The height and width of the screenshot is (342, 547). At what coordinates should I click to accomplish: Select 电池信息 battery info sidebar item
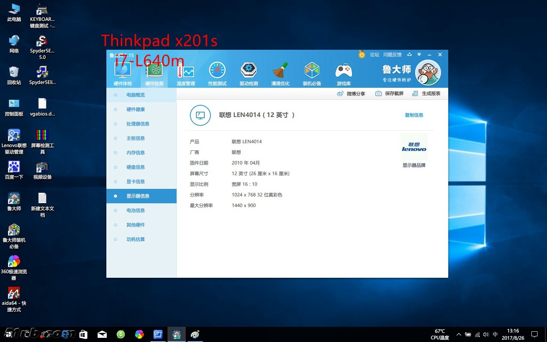tap(136, 211)
